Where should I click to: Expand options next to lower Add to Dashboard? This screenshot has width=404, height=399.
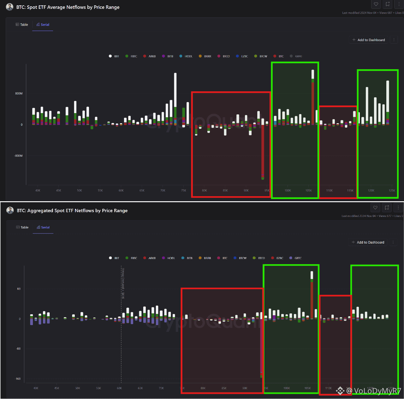click(393, 242)
